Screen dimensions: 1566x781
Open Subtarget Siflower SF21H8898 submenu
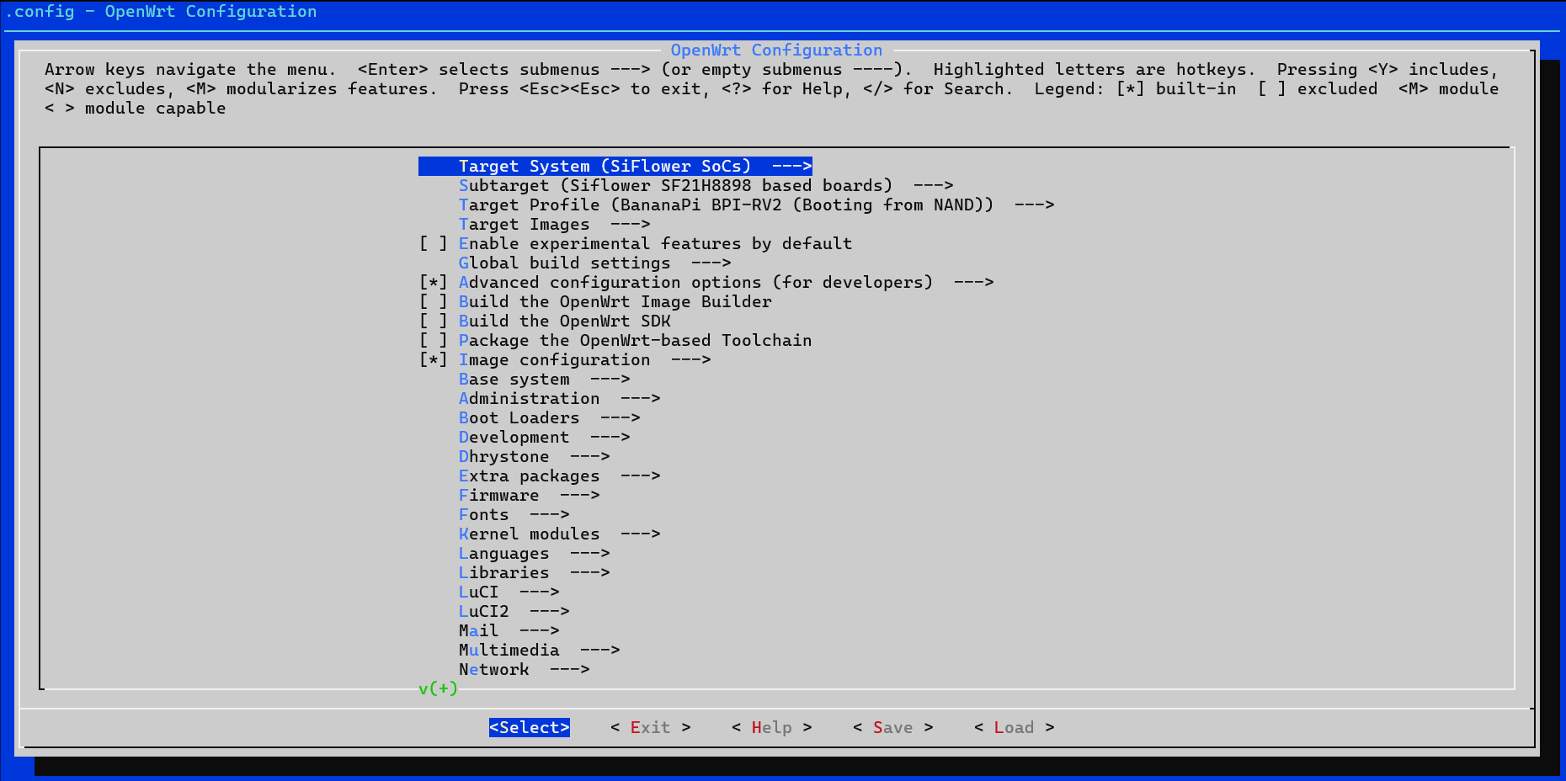point(706,186)
